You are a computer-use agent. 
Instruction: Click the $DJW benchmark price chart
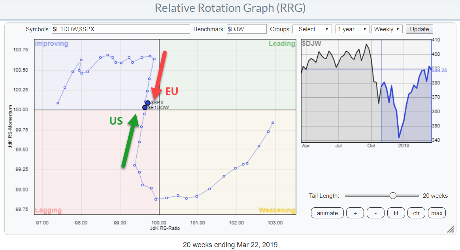point(366,91)
